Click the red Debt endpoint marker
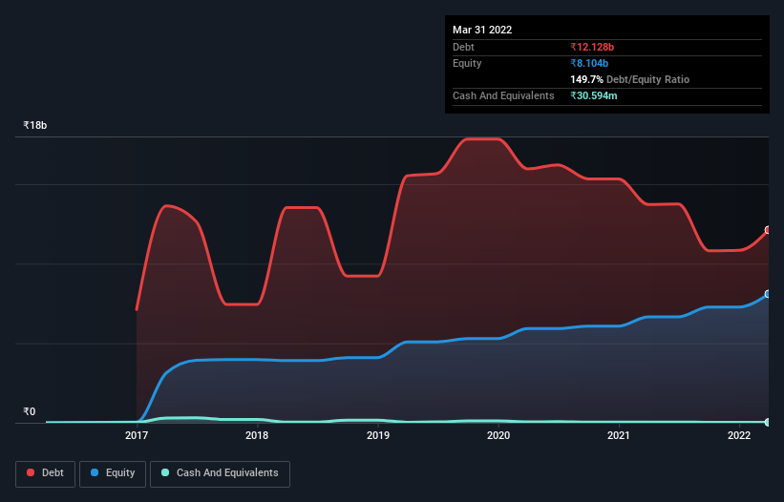 [x=769, y=230]
